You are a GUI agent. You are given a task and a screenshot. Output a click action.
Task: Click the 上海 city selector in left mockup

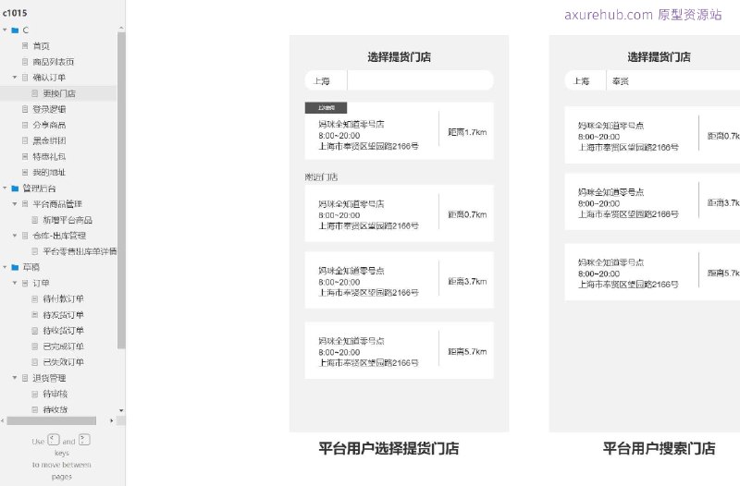point(326,80)
